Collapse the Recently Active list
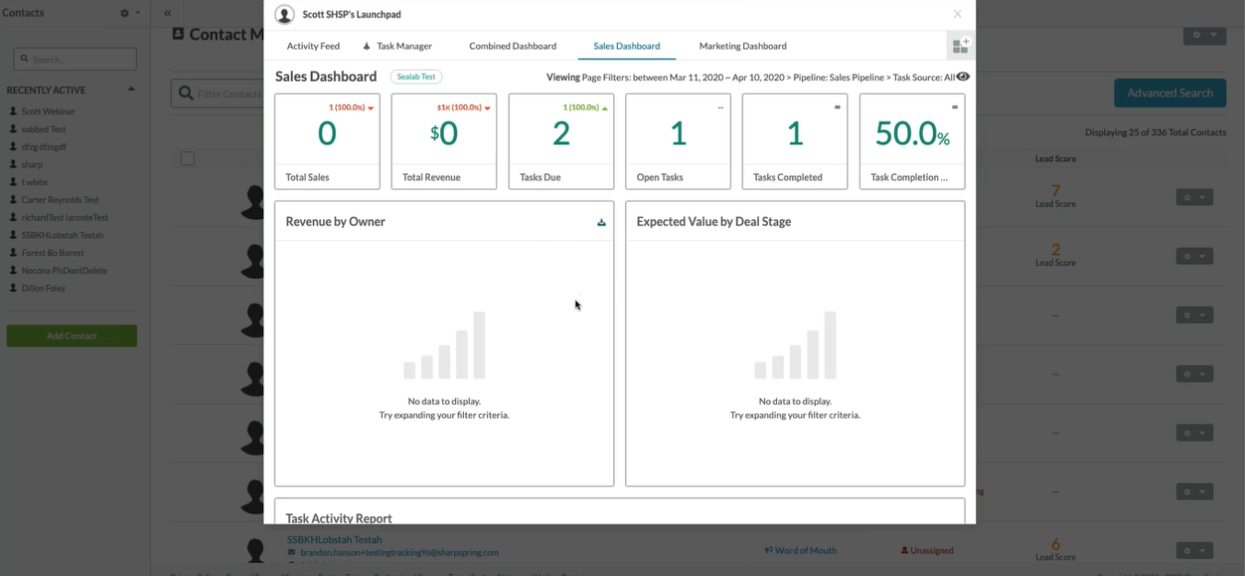Viewport: 1245px width, 576px height. (131, 89)
